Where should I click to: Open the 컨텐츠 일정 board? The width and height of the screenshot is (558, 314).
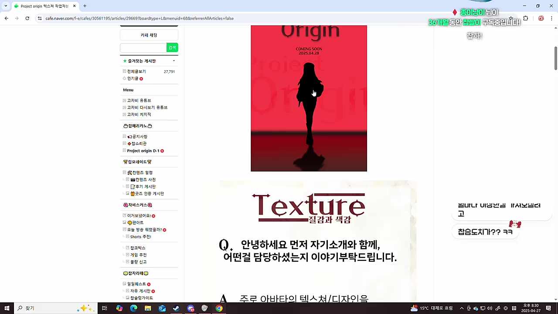[140, 173]
